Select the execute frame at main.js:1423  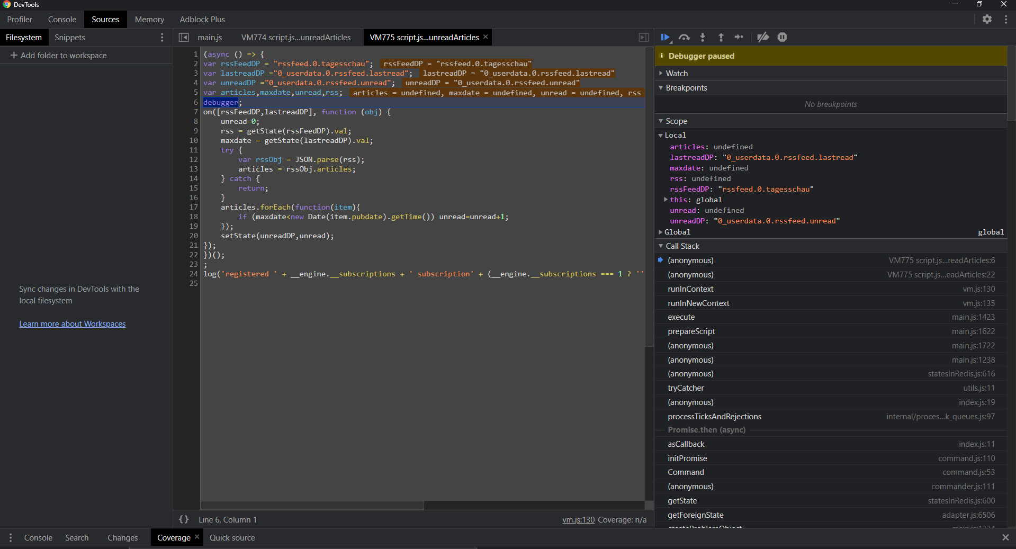pos(831,317)
